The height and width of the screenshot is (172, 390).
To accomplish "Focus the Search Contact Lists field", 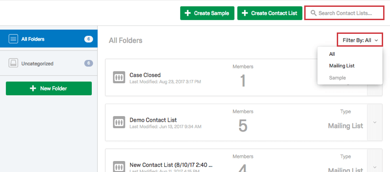I will (345, 13).
